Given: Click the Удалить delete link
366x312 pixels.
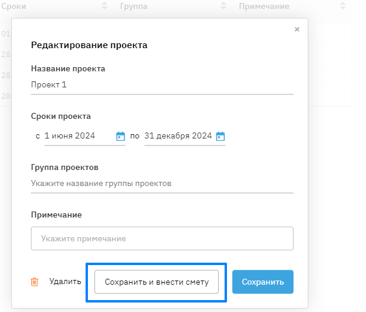Looking at the screenshot, I should 65,282.
